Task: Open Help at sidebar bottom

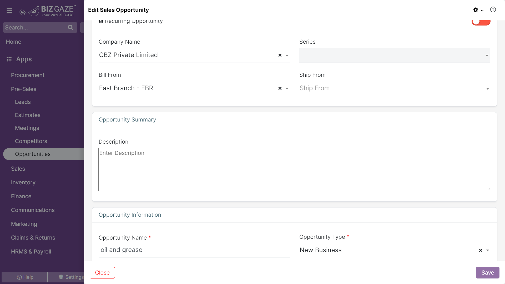Action: 25,277
